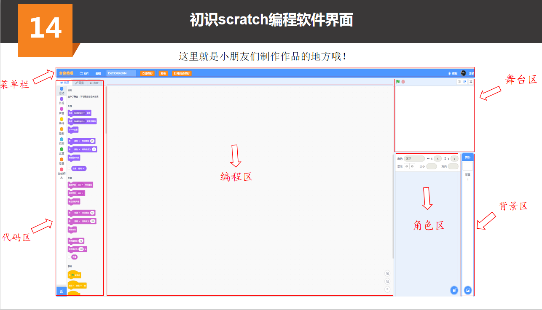
Task: Open key dropdown in when-key-pressed block
Action: tap(78, 285)
